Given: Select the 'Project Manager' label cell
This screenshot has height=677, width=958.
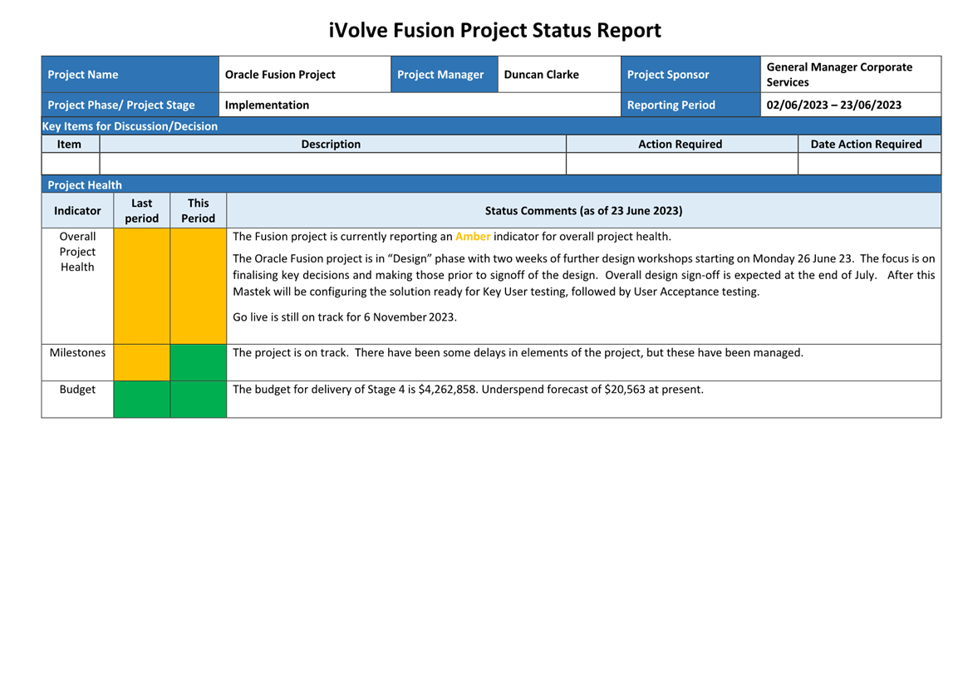Looking at the screenshot, I should pos(445,75).
